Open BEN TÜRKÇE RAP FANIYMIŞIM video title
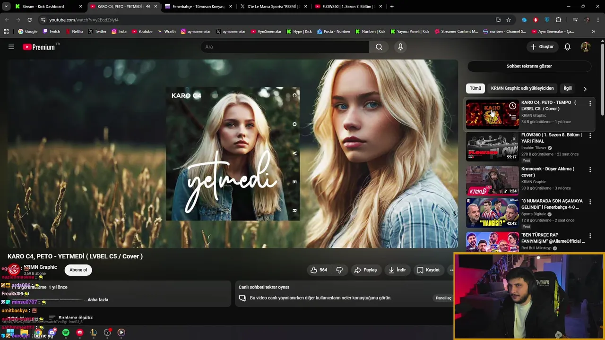605x340 pixels. (553, 238)
